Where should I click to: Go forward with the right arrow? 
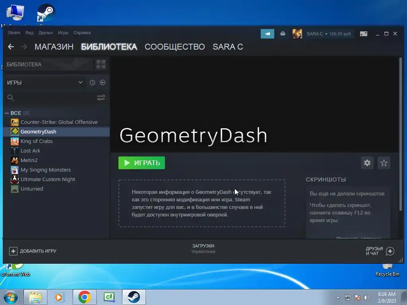click(24, 47)
